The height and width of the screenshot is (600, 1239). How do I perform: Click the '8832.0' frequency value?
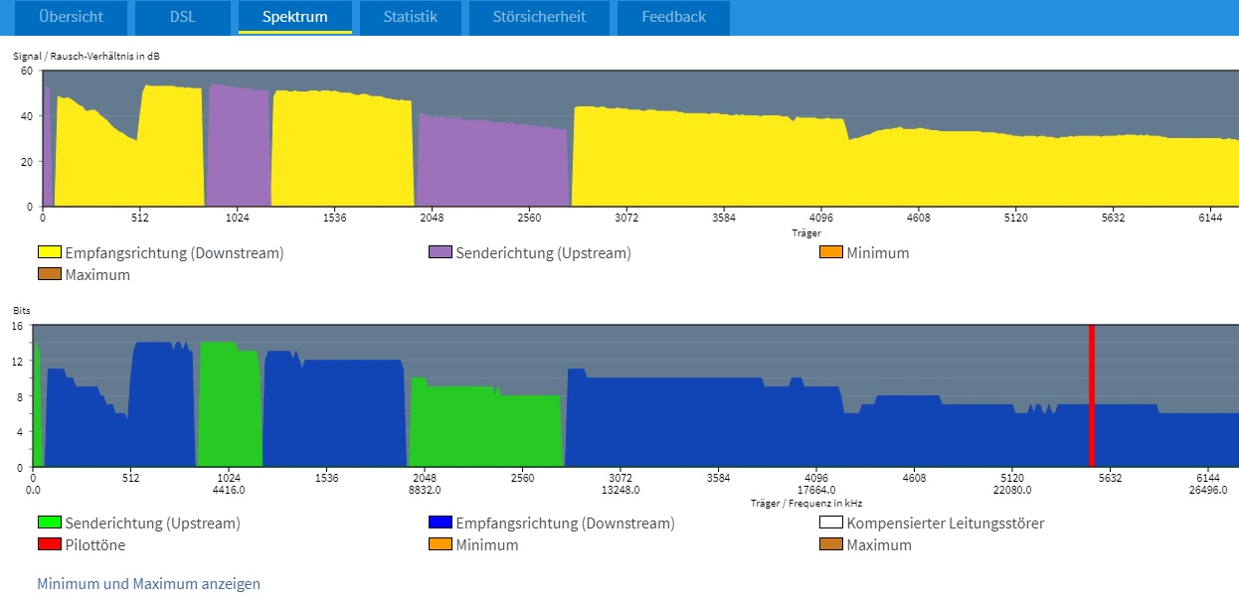[424, 490]
